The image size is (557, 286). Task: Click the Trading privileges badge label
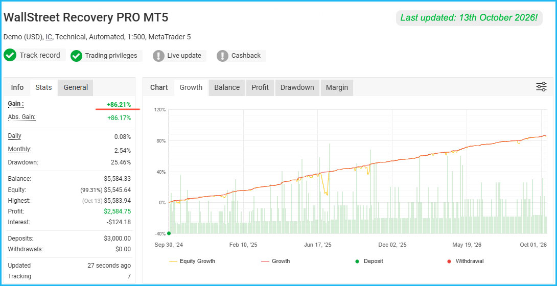[x=111, y=56]
